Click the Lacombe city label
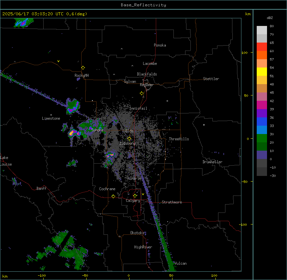Image resolution: width=287 pixels, height=280 pixels. pyautogui.click(x=150, y=64)
